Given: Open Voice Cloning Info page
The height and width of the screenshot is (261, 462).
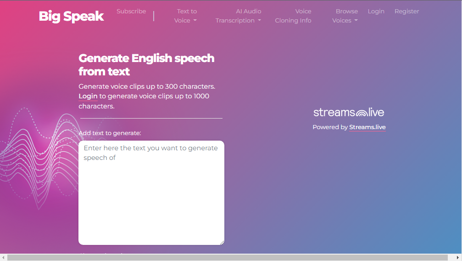Looking at the screenshot, I should pos(293,16).
